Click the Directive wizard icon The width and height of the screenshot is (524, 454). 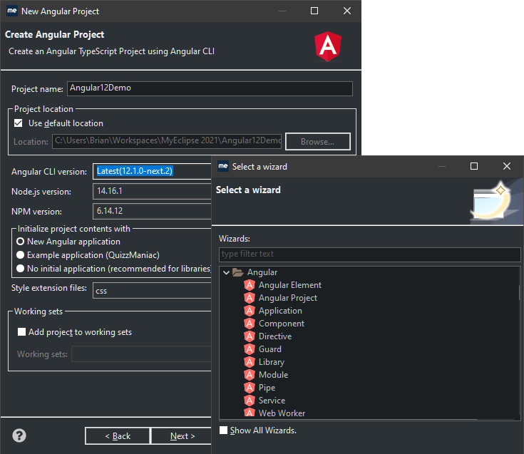click(250, 336)
